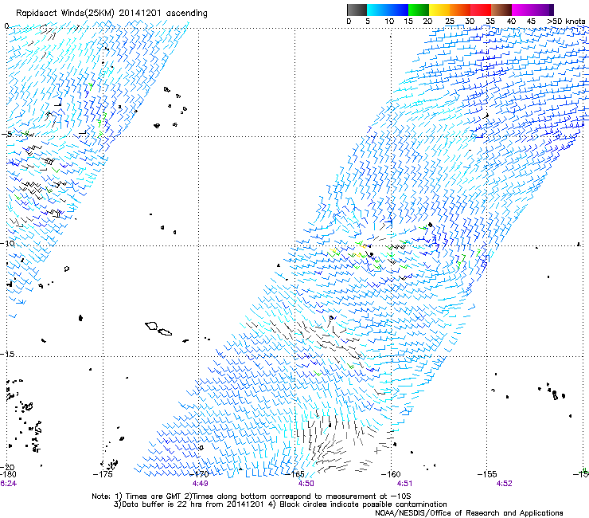Click the 'NOAA/NESDIS/Office of Research and Applications' credit
Image resolution: width=589 pixels, height=518 pixels.
pos(469,513)
